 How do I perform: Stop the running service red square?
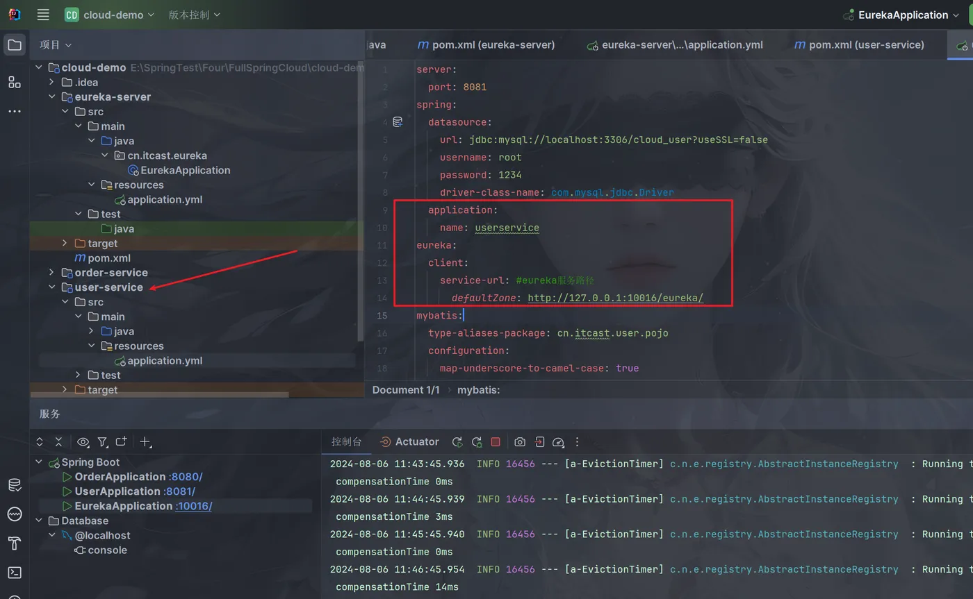point(496,441)
